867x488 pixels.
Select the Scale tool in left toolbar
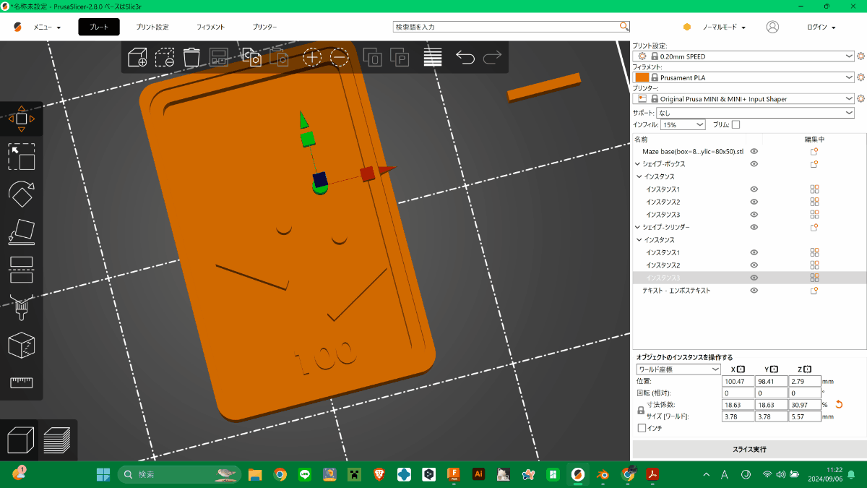click(x=21, y=157)
